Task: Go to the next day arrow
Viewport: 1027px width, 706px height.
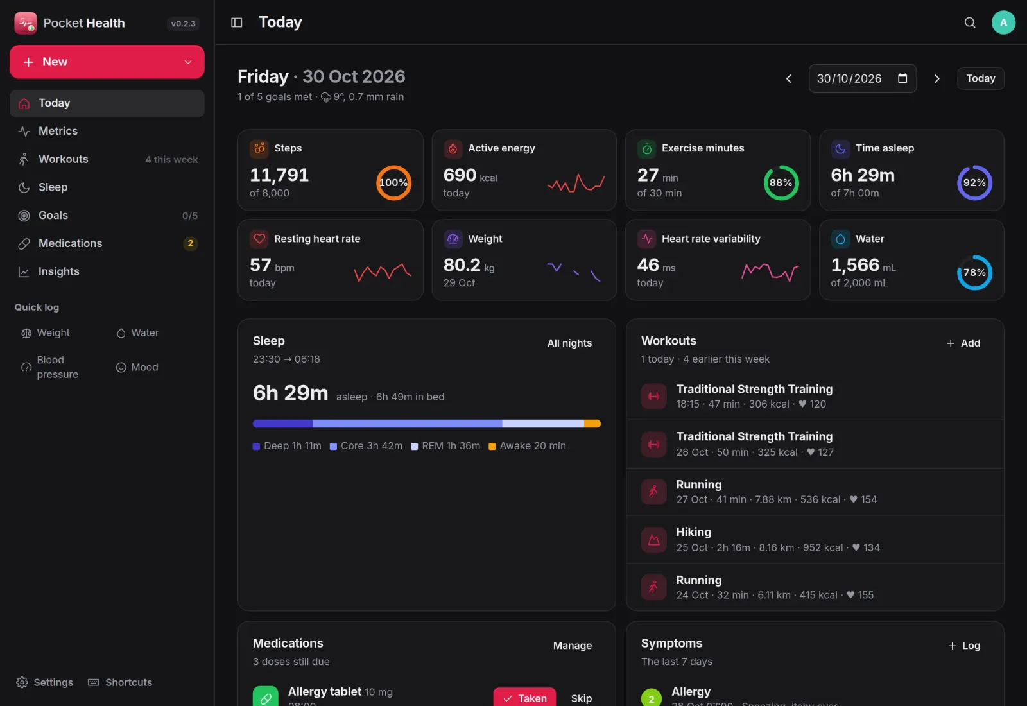Action: click(936, 78)
